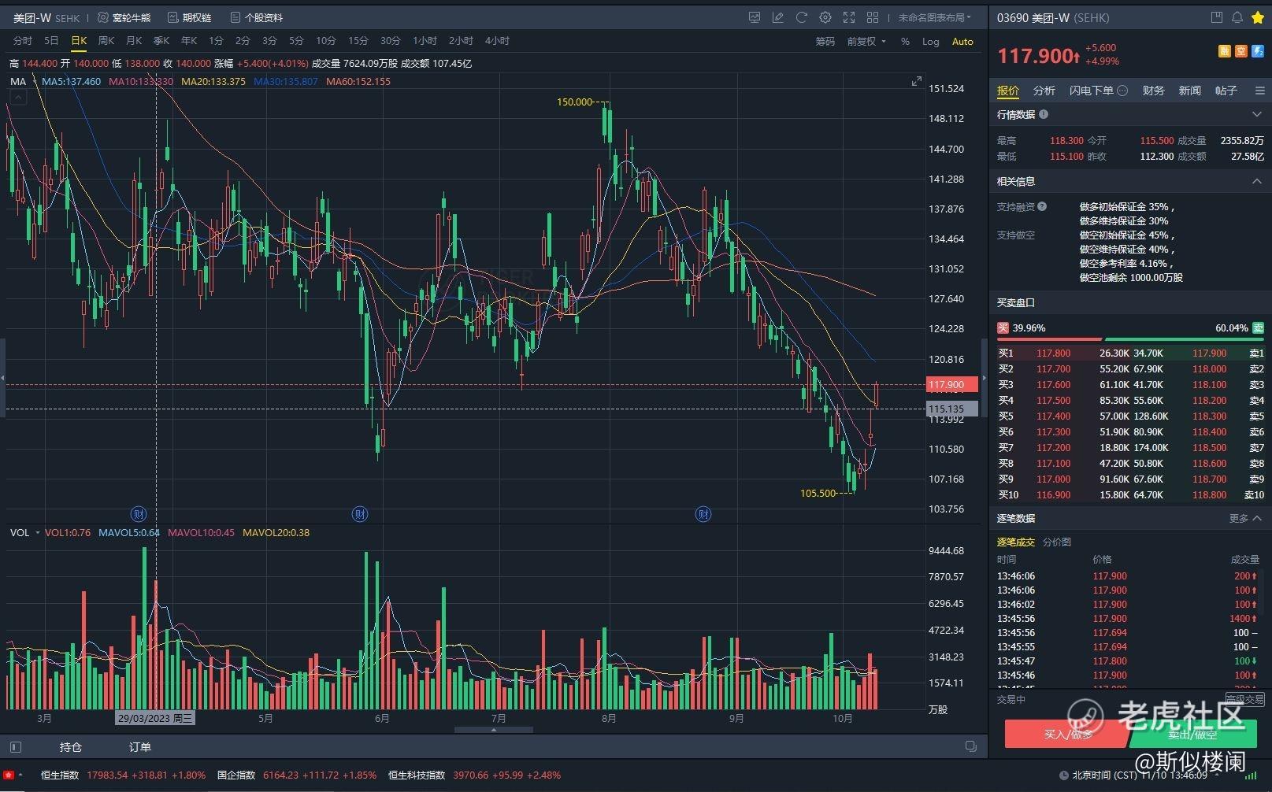Click the buy/sell ratio bar 39.96%
The height and width of the screenshot is (792, 1272).
pyautogui.click(x=1130, y=339)
